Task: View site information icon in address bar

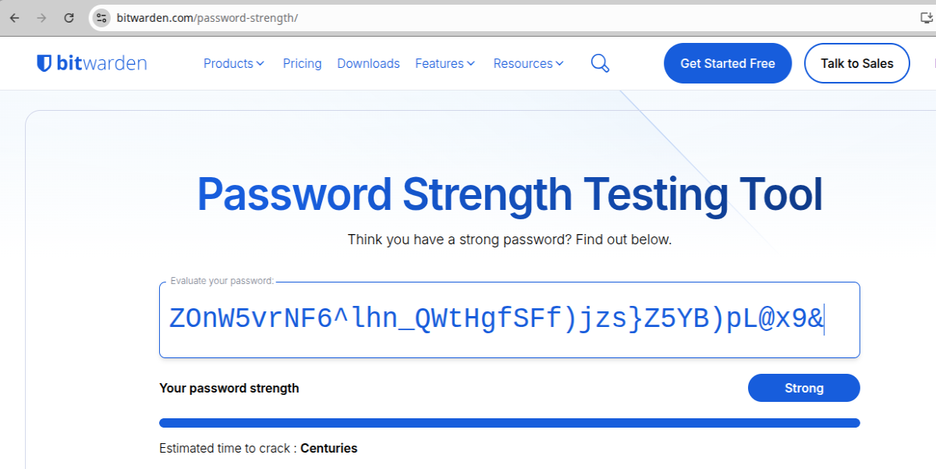Action: click(101, 17)
